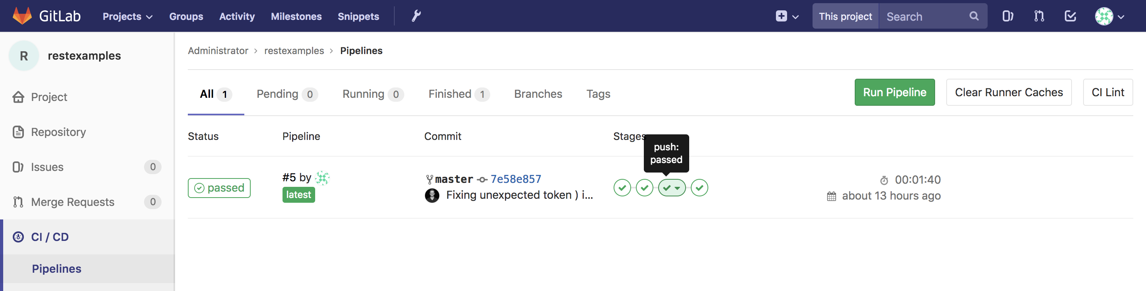Click the GitLab fox logo

pyautogui.click(x=22, y=16)
